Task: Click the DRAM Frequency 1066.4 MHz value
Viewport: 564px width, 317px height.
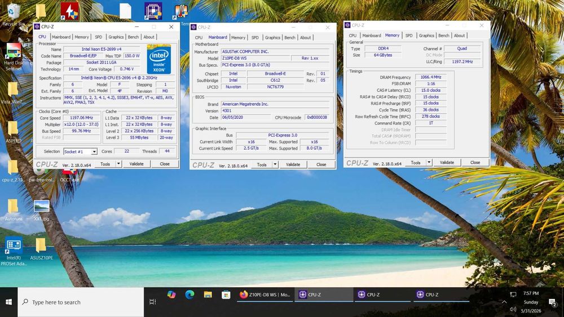Action: click(430, 77)
